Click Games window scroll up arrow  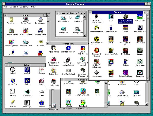[x=148, y=15]
